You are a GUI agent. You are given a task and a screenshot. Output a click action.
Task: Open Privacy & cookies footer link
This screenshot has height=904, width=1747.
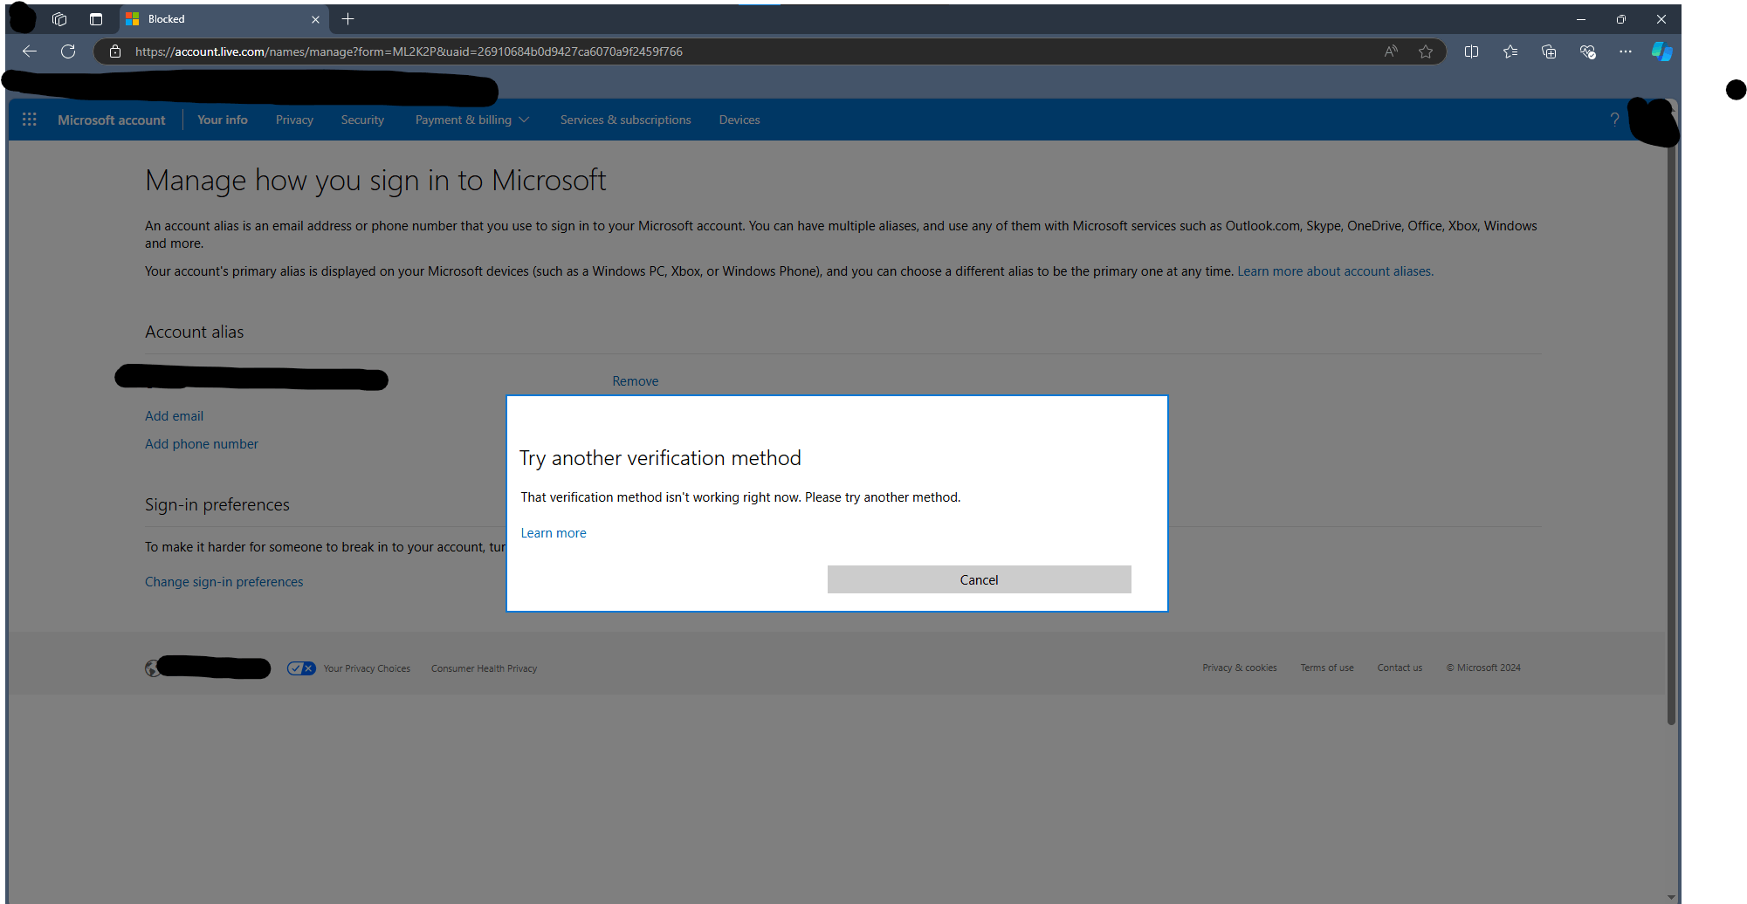(1239, 668)
